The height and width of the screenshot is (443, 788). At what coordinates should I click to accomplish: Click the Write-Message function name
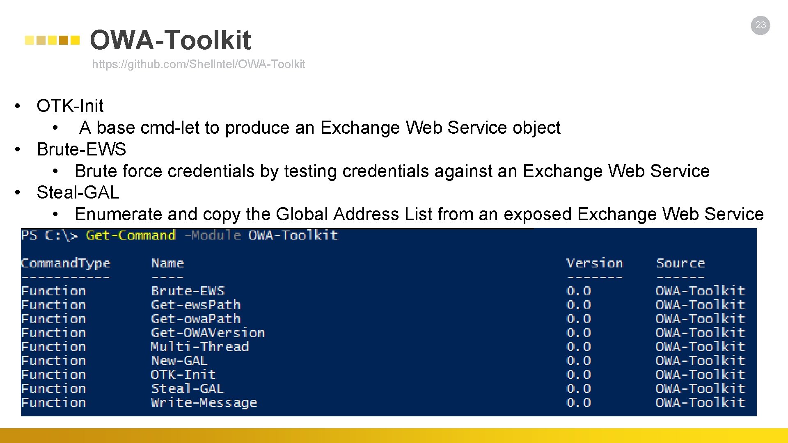point(204,403)
